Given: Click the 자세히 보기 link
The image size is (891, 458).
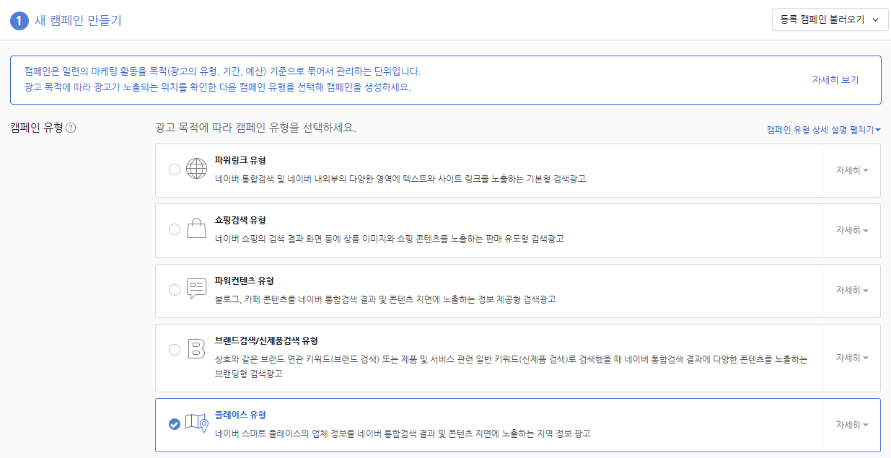Looking at the screenshot, I should (x=835, y=80).
